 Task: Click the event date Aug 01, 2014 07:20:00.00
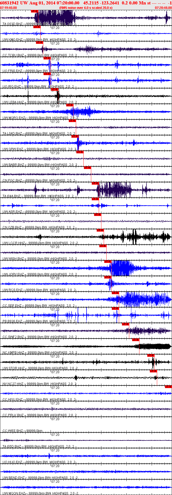coord(54,3)
